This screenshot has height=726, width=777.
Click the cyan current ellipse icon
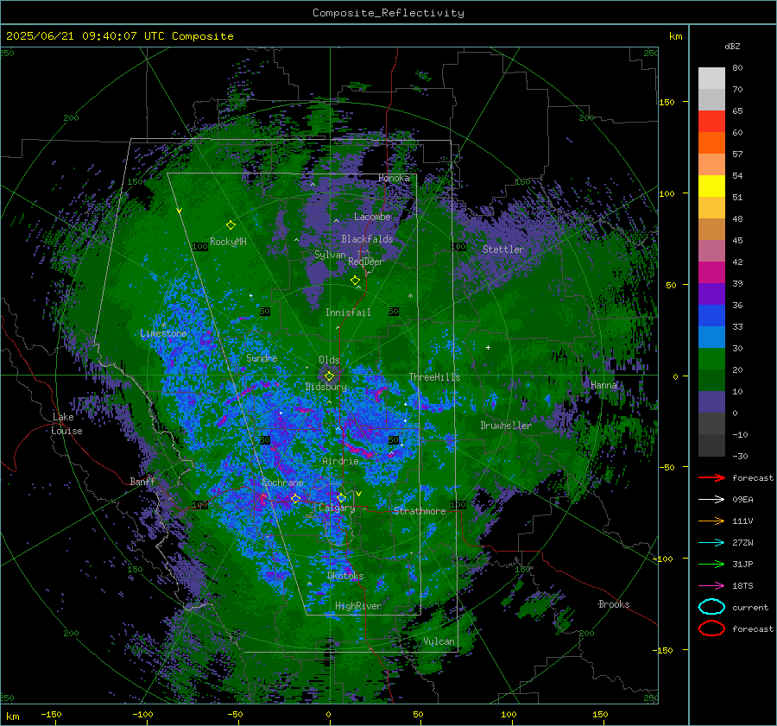click(711, 607)
